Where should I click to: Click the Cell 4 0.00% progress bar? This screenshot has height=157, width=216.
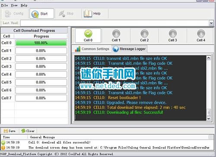tap(41, 74)
